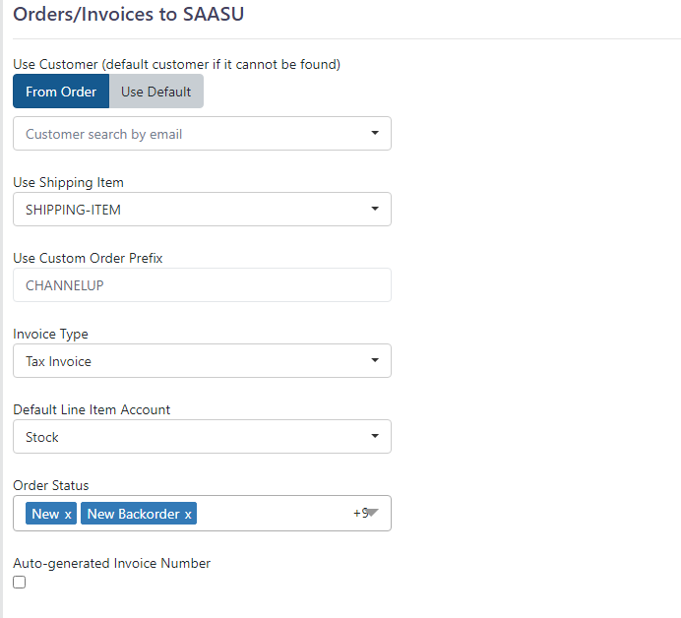Enable Auto-generated Invoice Number checkbox
The width and height of the screenshot is (681, 618).
tap(19, 582)
